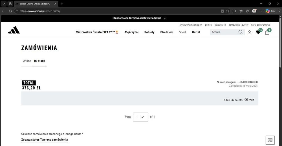Toggle split screen browser icon

[x=234, y=11]
